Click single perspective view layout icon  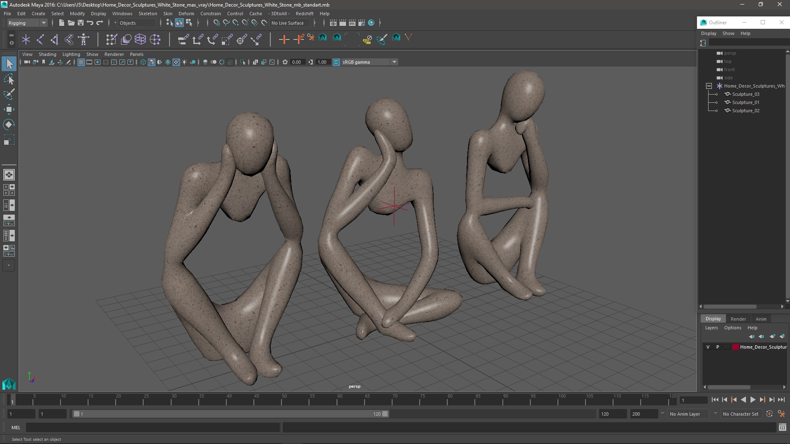coord(9,175)
